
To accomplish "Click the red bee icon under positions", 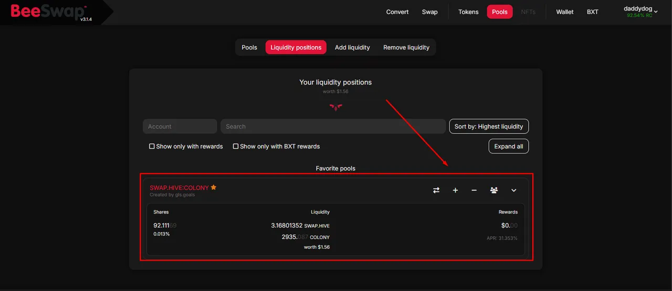I will pos(335,107).
